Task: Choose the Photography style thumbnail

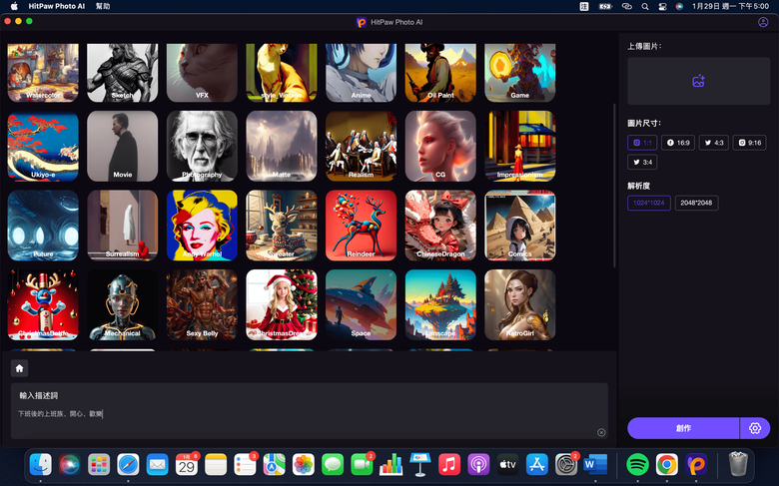Action: pyautogui.click(x=202, y=146)
